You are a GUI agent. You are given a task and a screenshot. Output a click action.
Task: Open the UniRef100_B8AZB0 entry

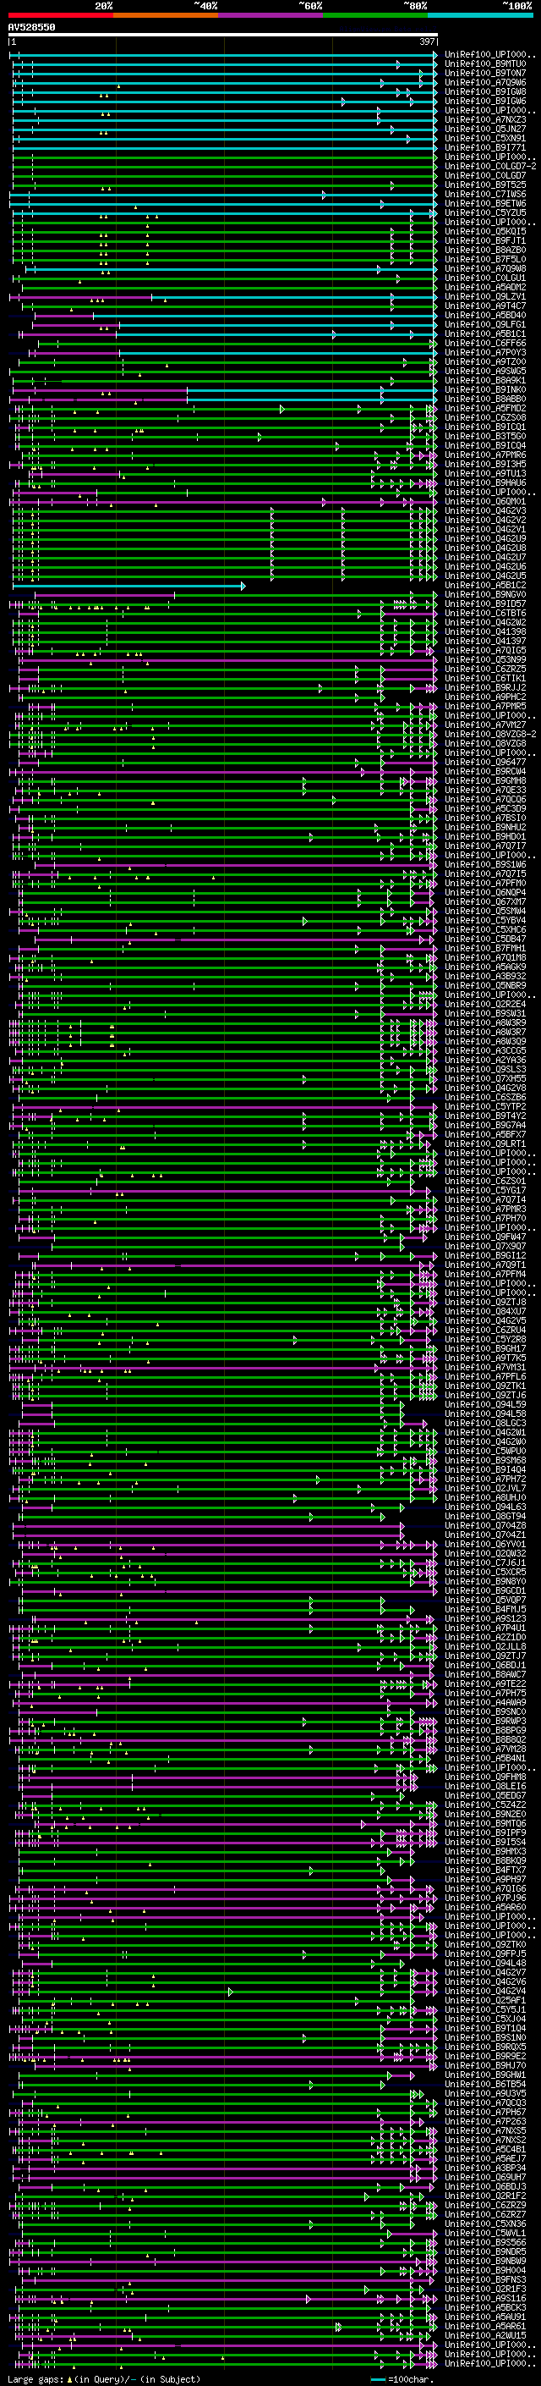[x=485, y=250]
